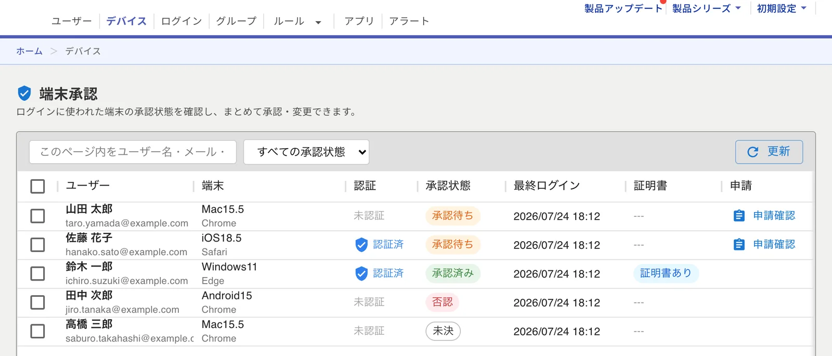Click email jiro.tanaka@example.com

[x=122, y=310]
